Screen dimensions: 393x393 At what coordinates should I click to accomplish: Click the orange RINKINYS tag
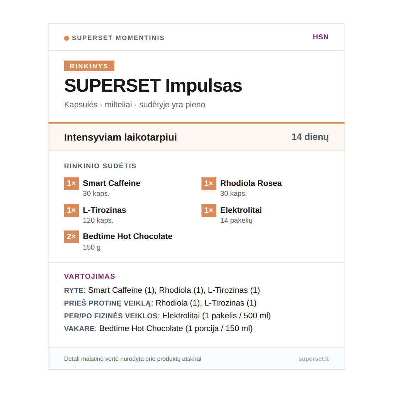(89, 66)
